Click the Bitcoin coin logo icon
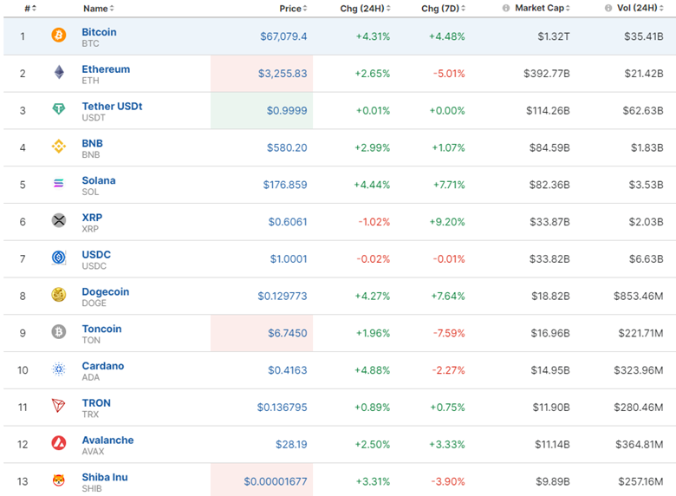Image resolution: width=676 pixels, height=496 pixels. tap(59, 35)
